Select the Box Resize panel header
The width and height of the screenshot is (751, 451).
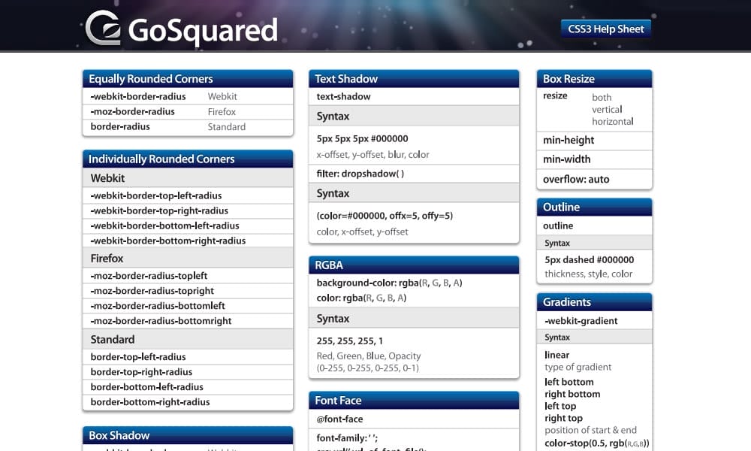[x=593, y=78]
